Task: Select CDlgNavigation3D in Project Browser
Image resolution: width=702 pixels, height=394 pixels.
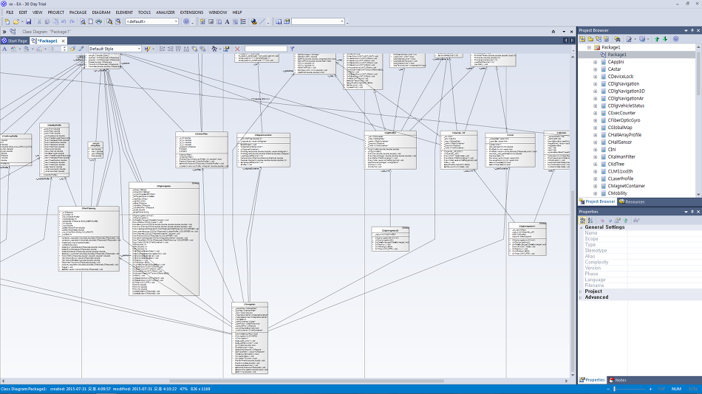Action: 626,91
